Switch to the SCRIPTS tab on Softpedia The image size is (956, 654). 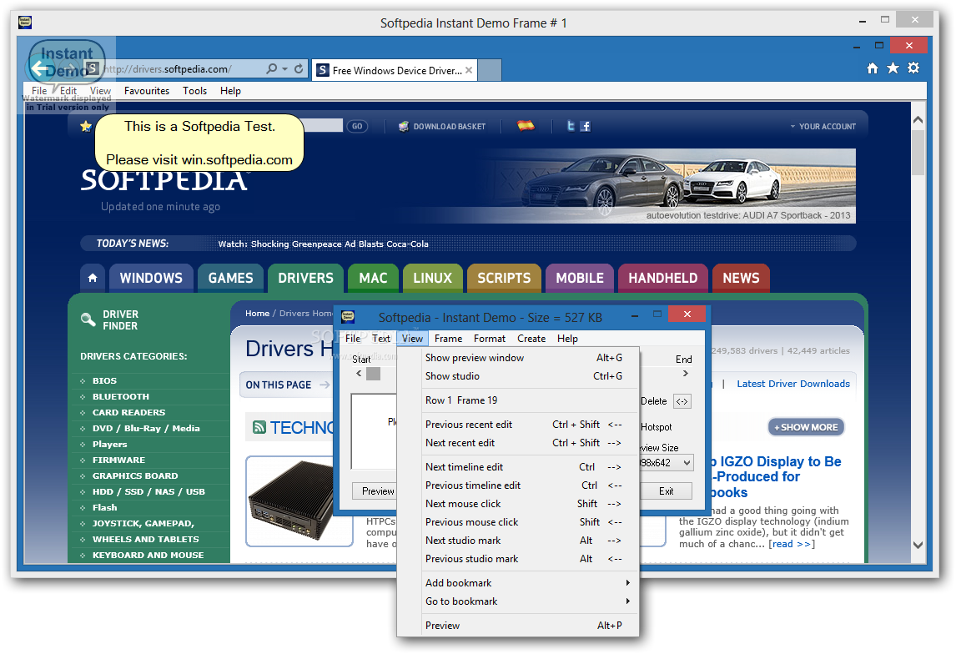tap(504, 278)
